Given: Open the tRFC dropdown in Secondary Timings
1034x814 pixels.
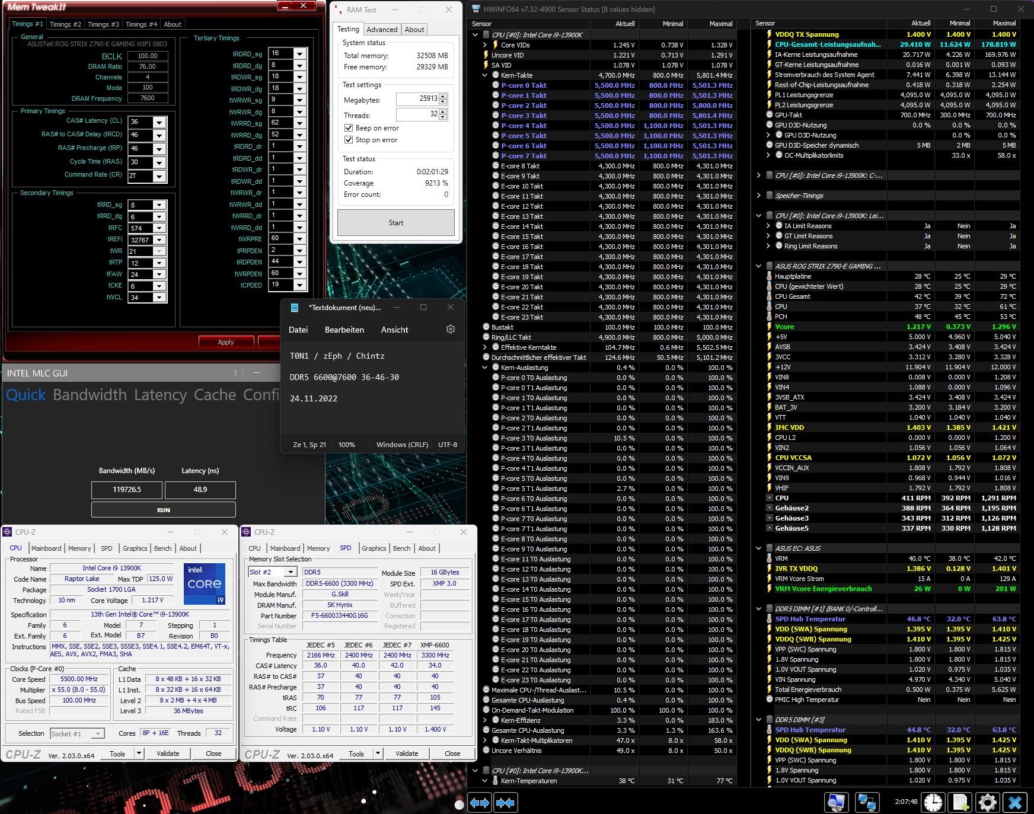Looking at the screenshot, I should [159, 228].
